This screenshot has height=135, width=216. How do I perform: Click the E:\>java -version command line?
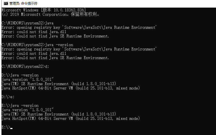pos(20,105)
